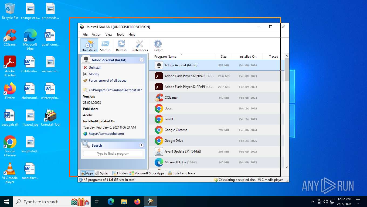The image size is (367, 207).
Task: Open the View menu
Action: click(109, 34)
